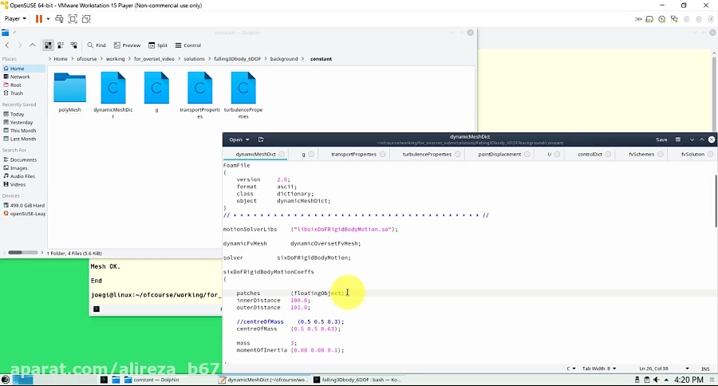718x386 pixels.
Task: Open the polyMesh folder
Action: (69, 89)
